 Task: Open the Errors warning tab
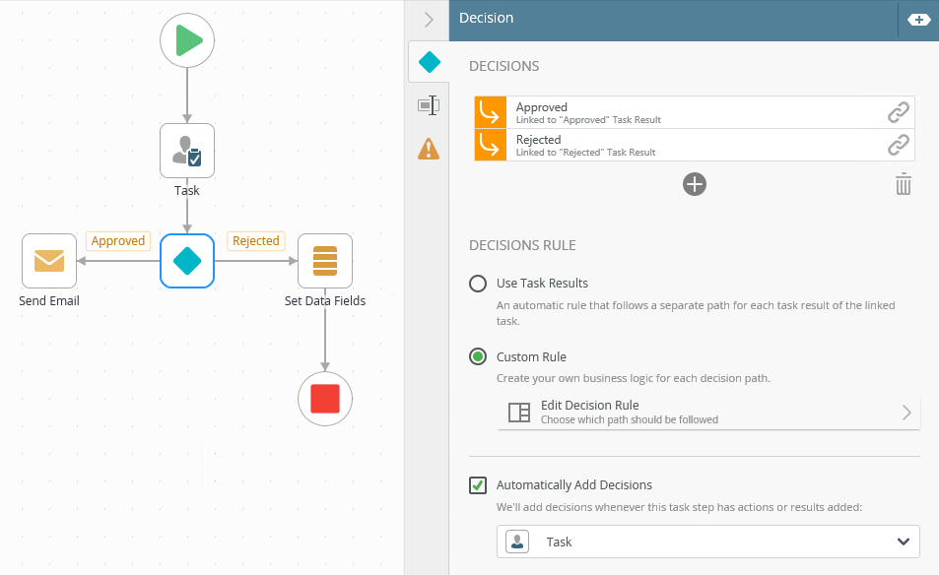pyautogui.click(x=429, y=149)
